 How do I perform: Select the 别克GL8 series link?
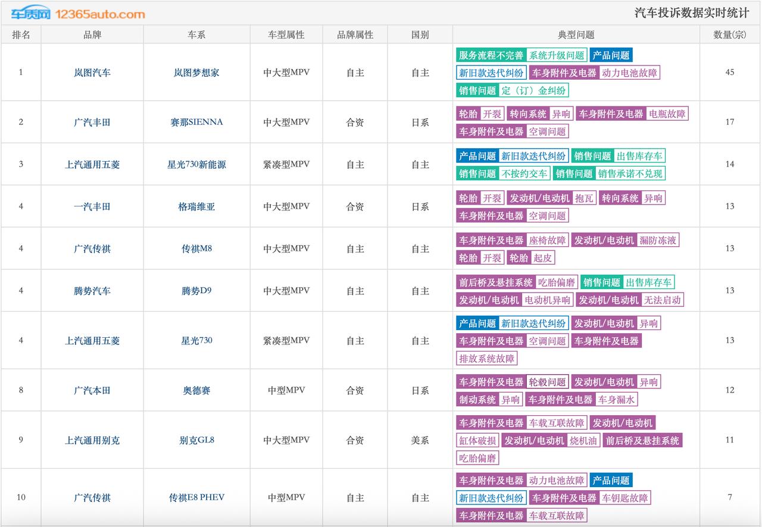196,440
